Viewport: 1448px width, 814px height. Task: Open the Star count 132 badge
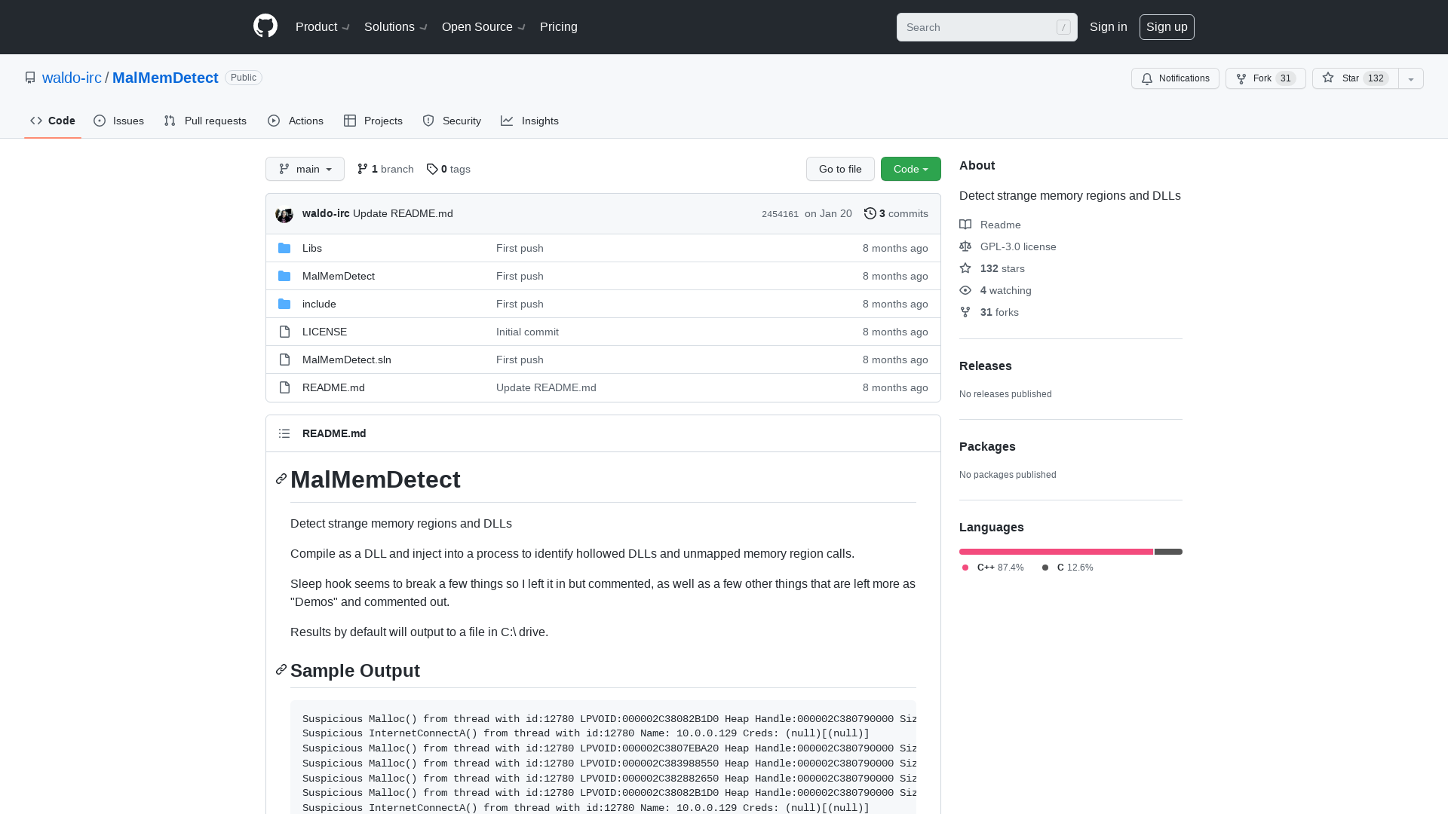1376,78
